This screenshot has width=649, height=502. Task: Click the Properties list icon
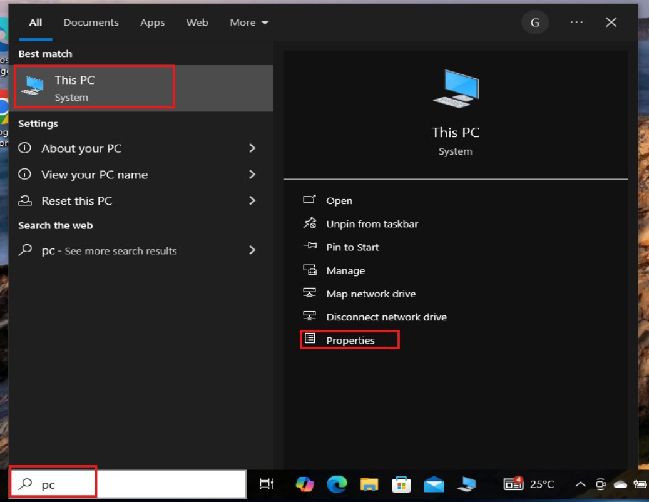pyautogui.click(x=310, y=339)
